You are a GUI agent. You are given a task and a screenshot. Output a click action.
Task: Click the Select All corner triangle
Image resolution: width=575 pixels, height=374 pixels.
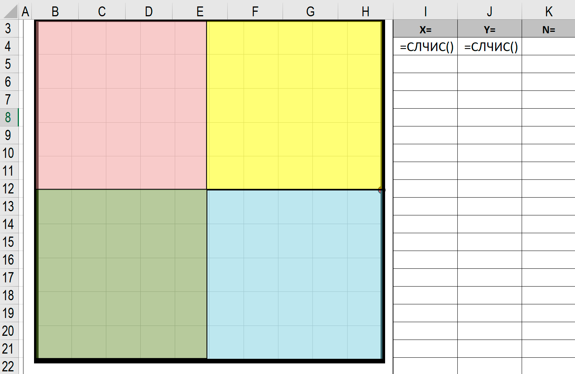point(10,11)
